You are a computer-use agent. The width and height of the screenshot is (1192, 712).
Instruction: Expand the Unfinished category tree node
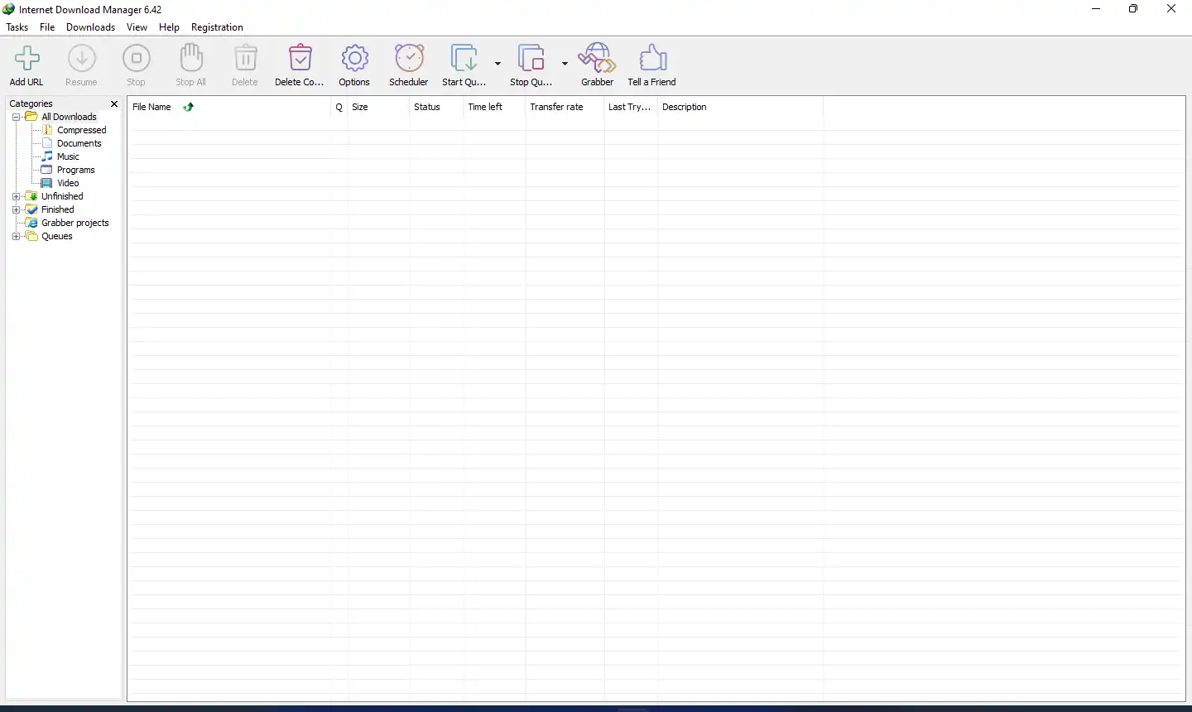pos(16,197)
